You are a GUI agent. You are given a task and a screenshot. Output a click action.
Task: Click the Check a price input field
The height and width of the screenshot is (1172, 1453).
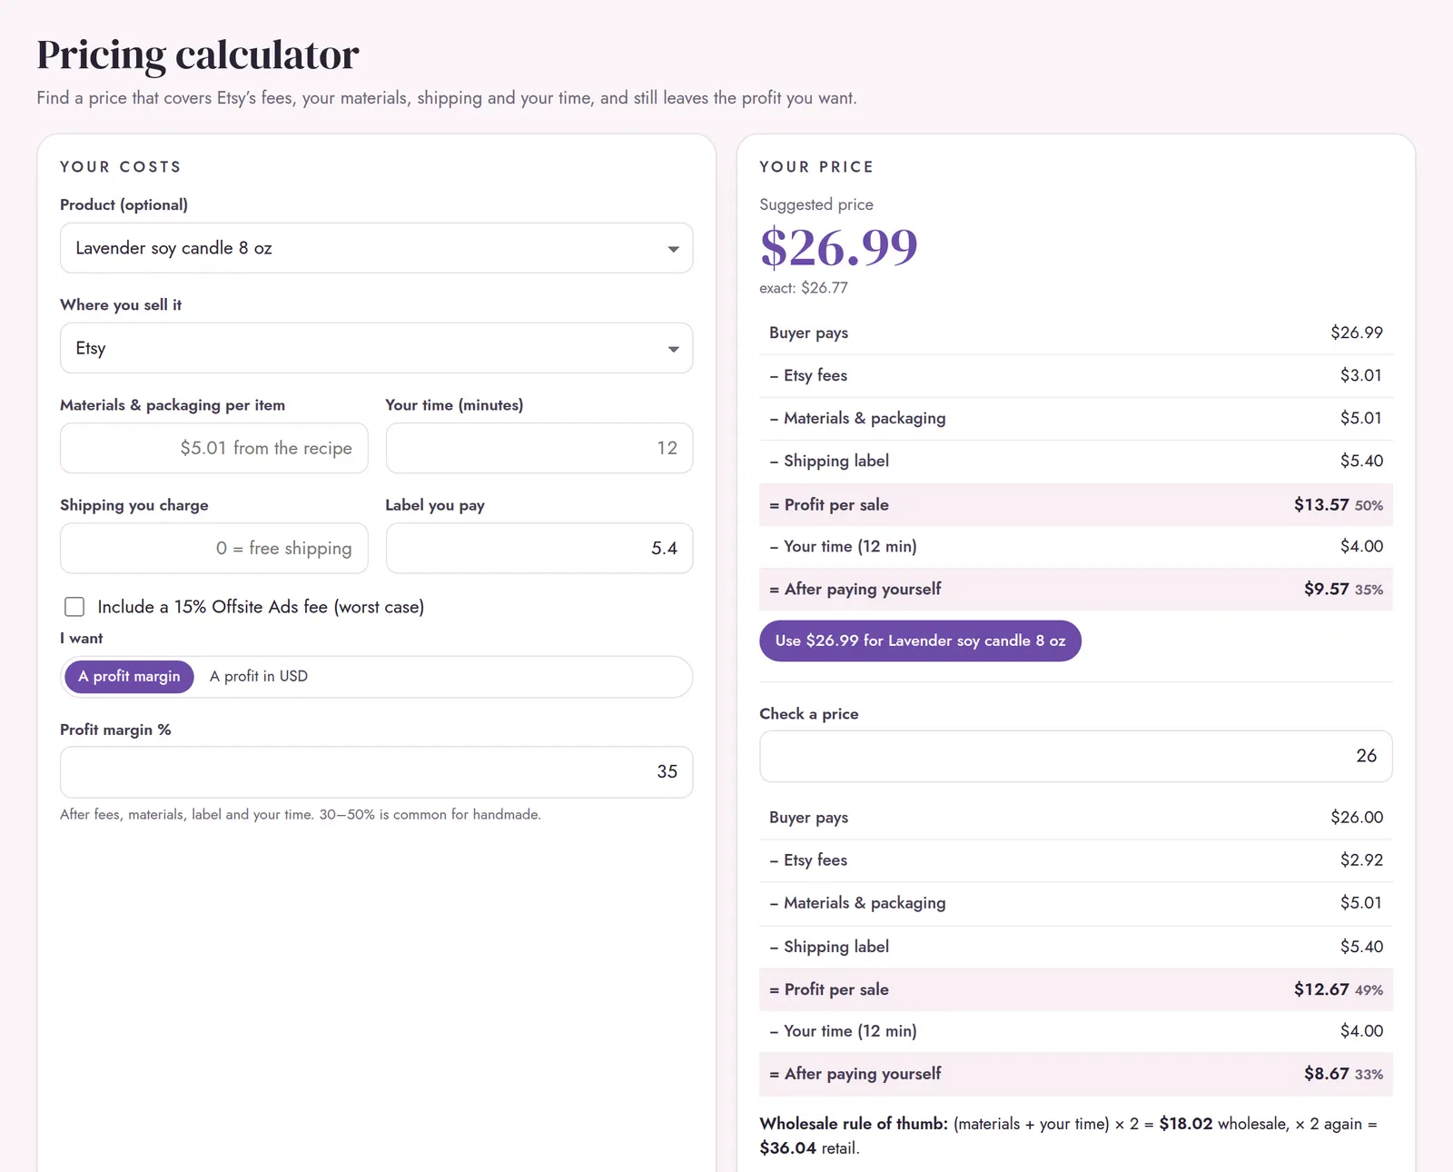click(x=1076, y=756)
